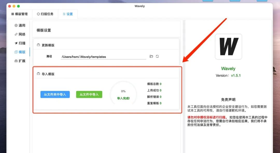Screen dimensions: 280x153
Task: Open 扩展 settings in sidebar
Action: point(20,61)
